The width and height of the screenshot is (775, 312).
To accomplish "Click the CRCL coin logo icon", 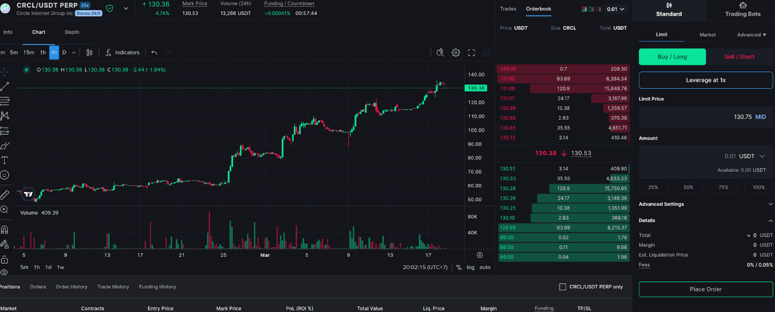I will 5,8.
